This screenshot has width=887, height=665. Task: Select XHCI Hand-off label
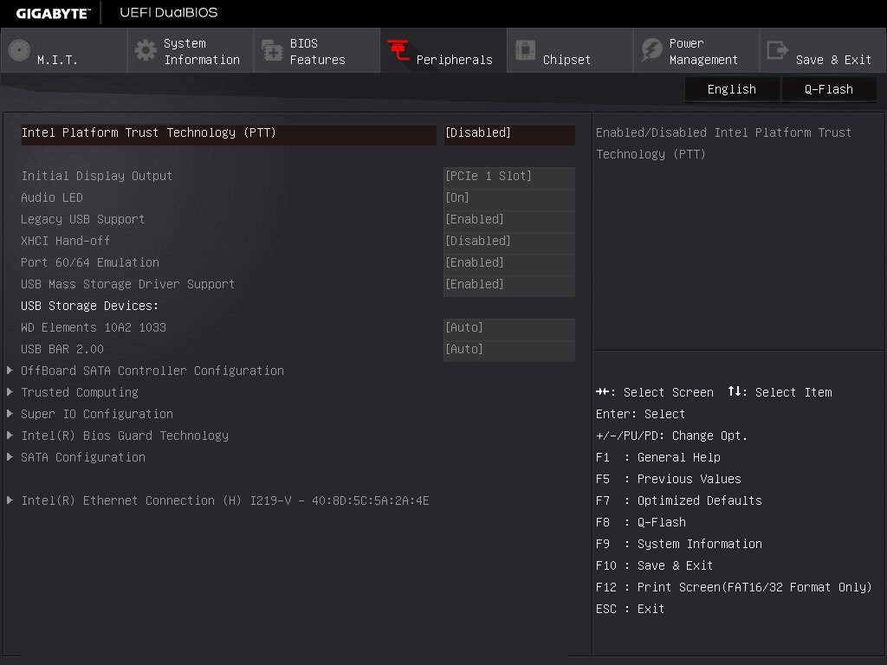[x=65, y=242]
